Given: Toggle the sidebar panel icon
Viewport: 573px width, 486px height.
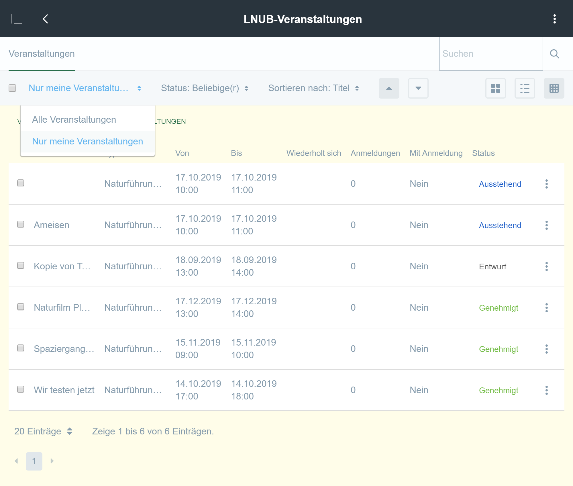Looking at the screenshot, I should (x=17, y=19).
